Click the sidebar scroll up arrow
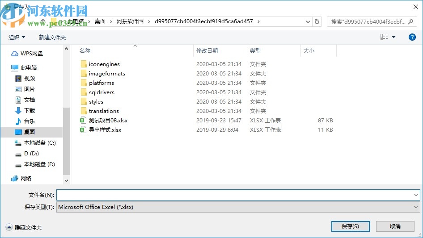 point(66,49)
